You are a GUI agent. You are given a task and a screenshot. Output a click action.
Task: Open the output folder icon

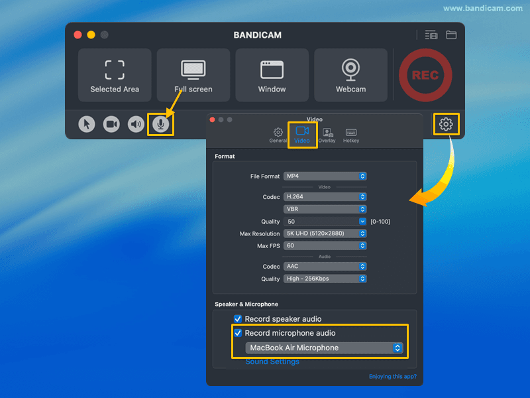pos(451,35)
